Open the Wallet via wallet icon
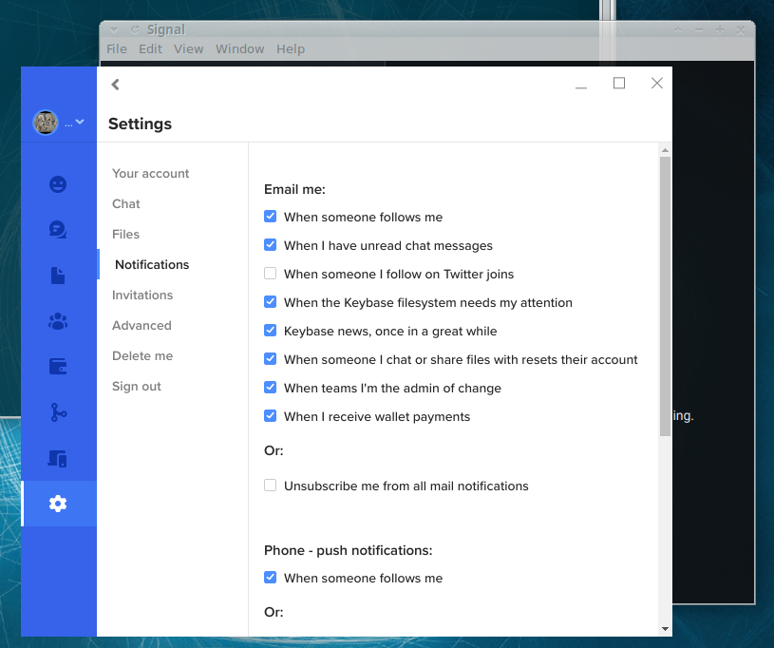 [x=58, y=366]
